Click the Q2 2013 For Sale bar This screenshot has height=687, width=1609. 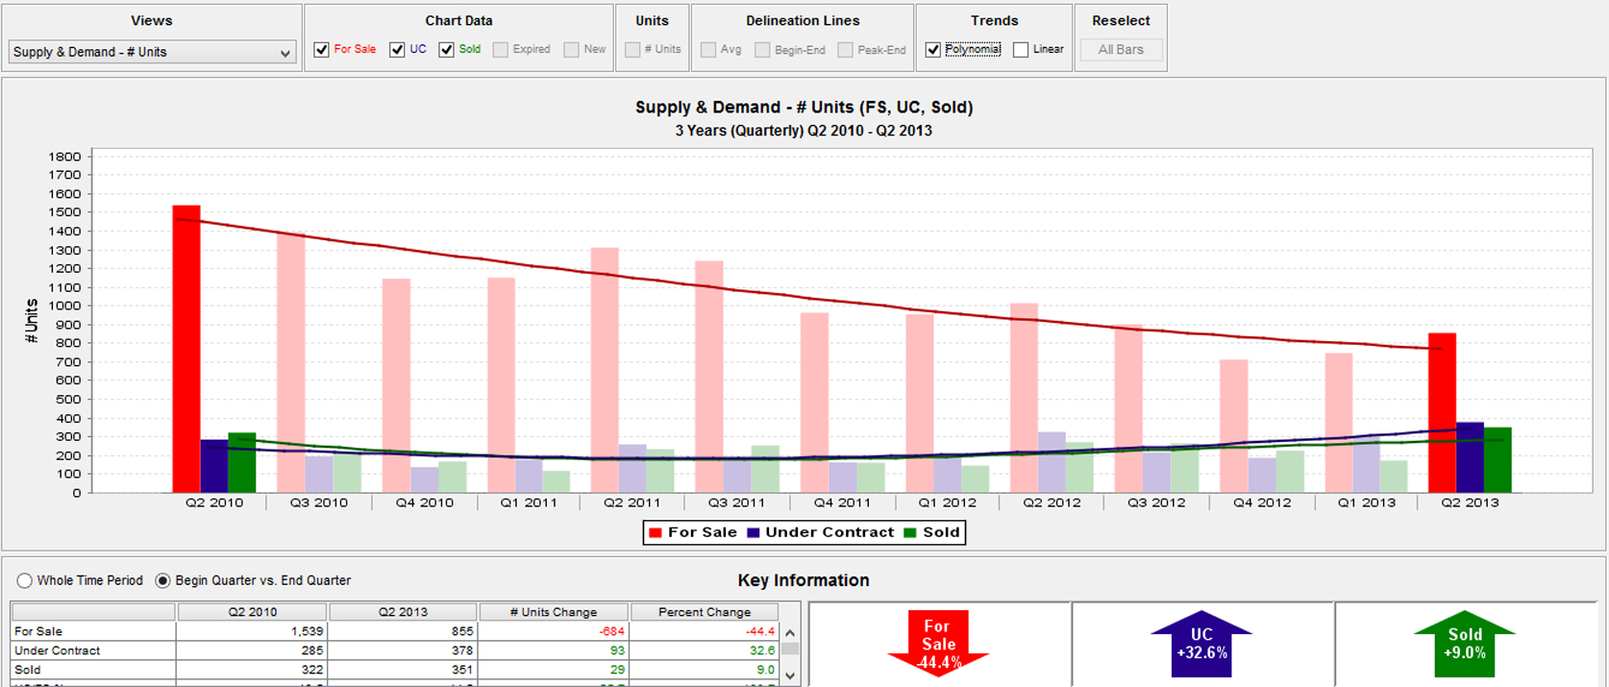click(x=1442, y=413)
